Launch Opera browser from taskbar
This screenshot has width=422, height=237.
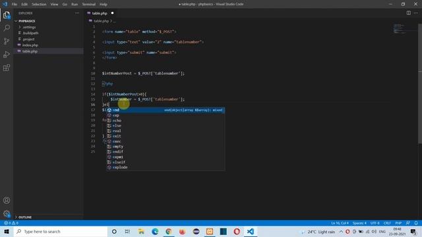(237, 231)
